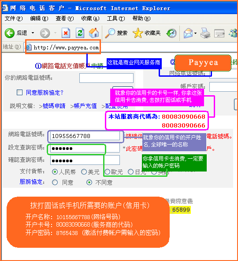Screen dimensions: 238x261
Task: Expand the Mail icon dropdown arrow
Action: pos(195,33)
